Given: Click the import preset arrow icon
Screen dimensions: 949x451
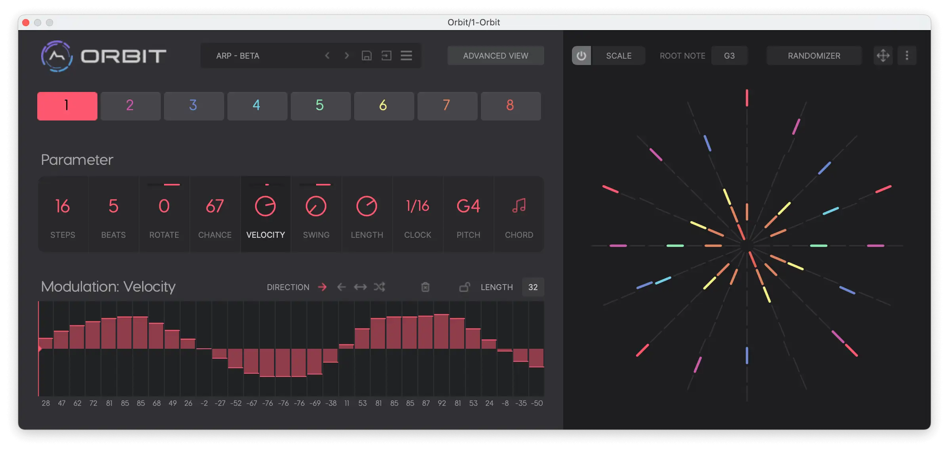Looking at the screenshot, I should pos(386,56).
